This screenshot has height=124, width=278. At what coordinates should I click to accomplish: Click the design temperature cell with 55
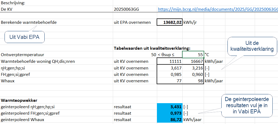(x=193, y=55)
